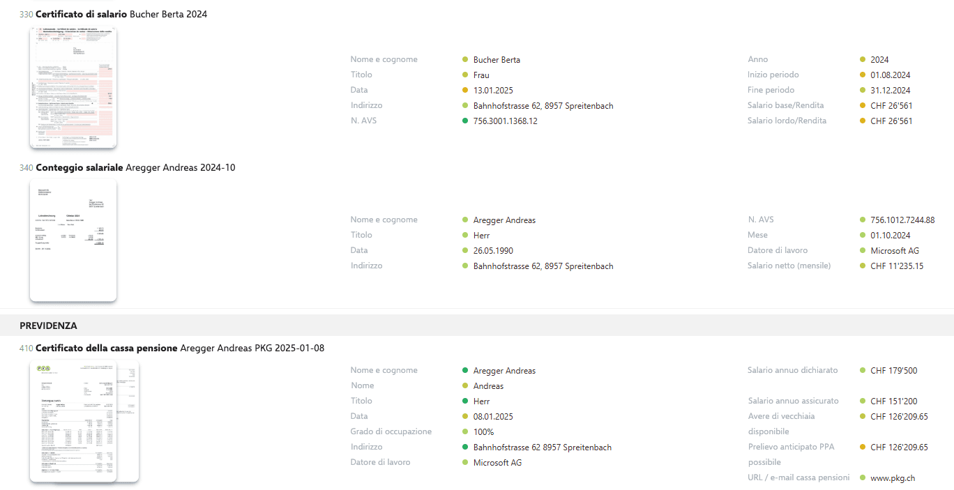
Task: Select the PREVIDENZA section header
Action: click(477, 326)
